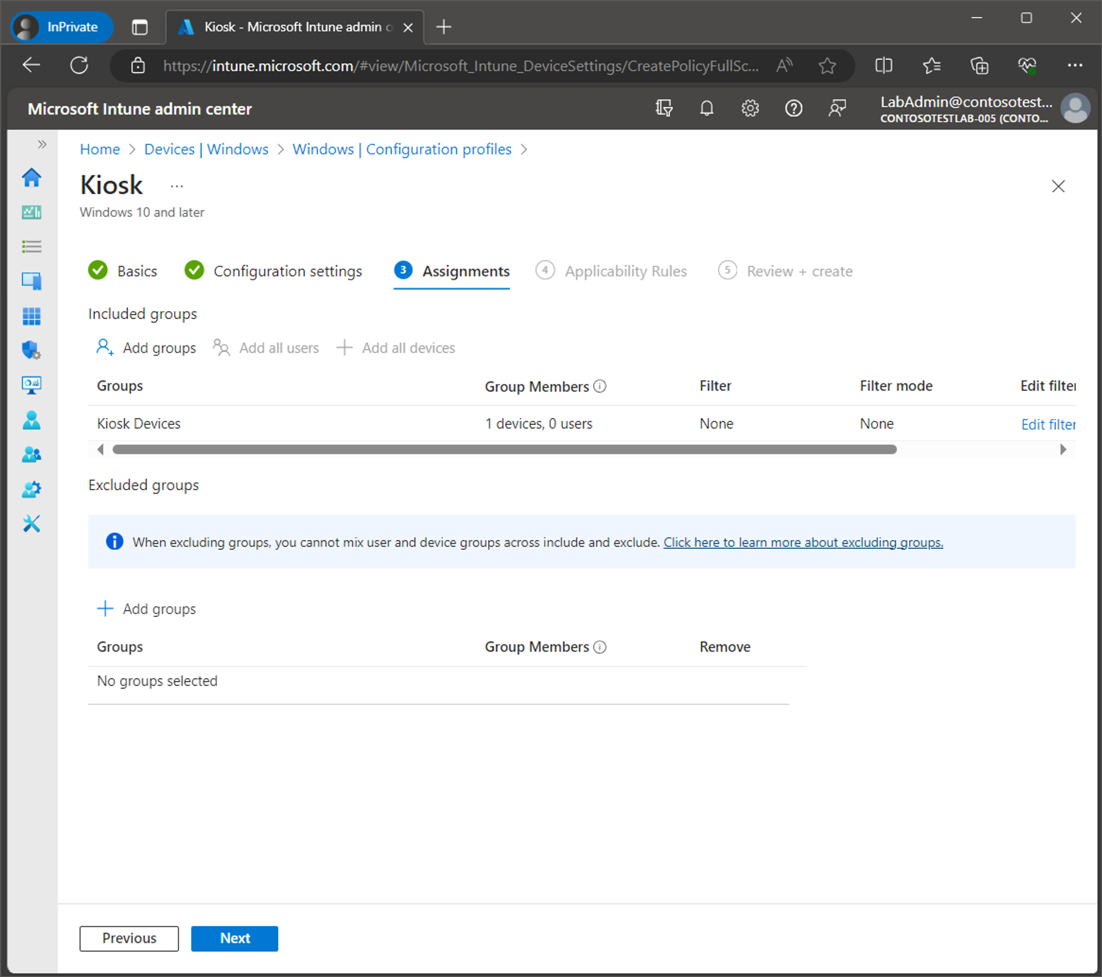Open Endpoint security shield icon
The width and height of the screenshot is (1102, 977).
coord(32,350)
